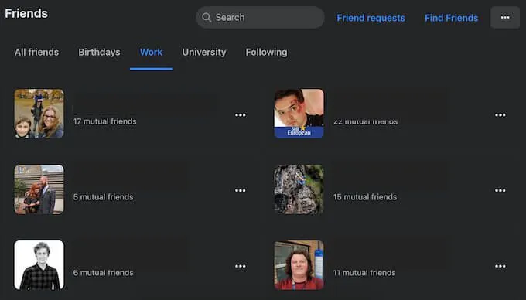This screenshot has height=300, width=526.
Task: Click the Friends page heading
Action: point(26,13)
